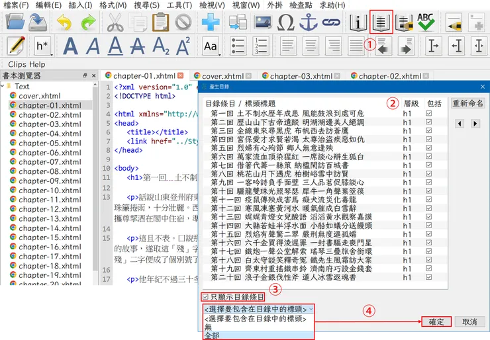Screen dimensions: 490x340
Task: Uncheck include box for 第一回 entry
Action: tap(429, 113)
